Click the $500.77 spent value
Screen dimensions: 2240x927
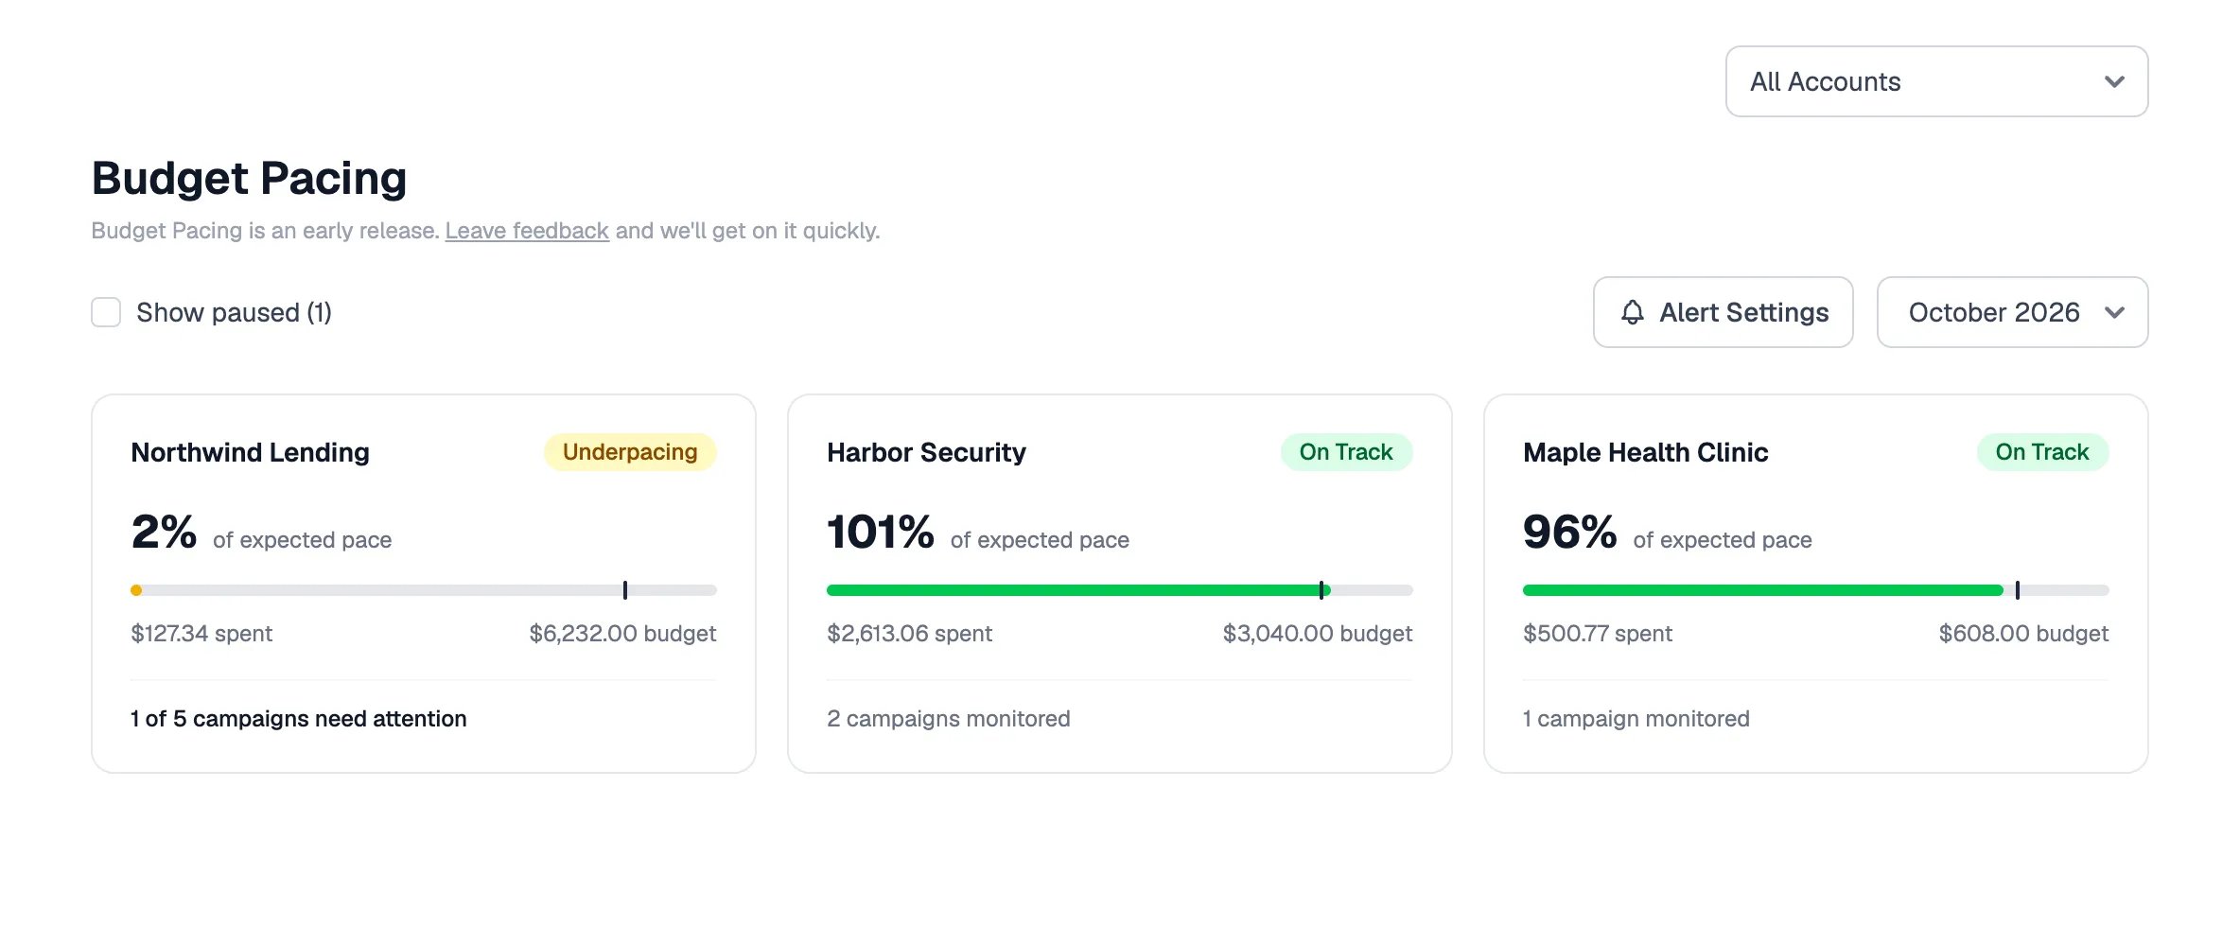click(1598, 634)
